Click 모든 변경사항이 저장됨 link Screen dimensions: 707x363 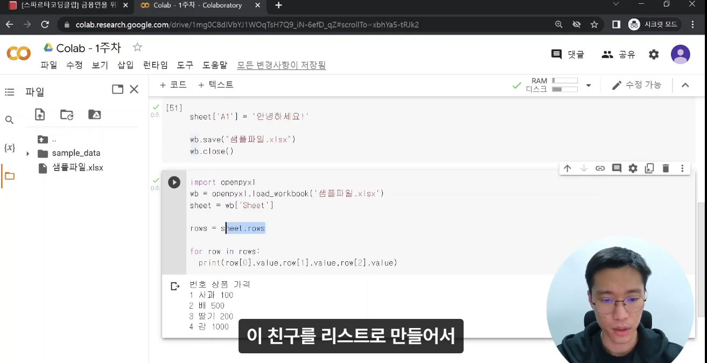(282, 65)
